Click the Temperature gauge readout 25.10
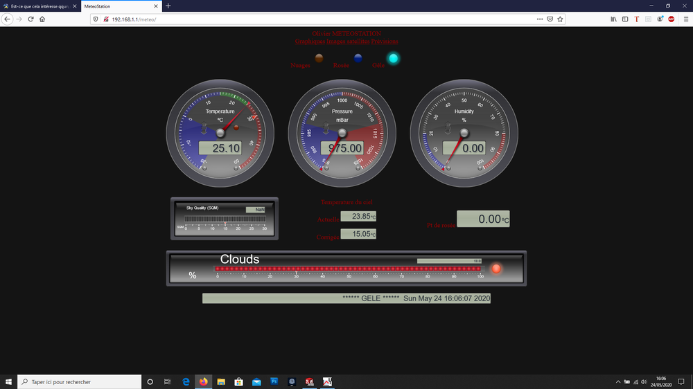 click(x=220, y=148)
